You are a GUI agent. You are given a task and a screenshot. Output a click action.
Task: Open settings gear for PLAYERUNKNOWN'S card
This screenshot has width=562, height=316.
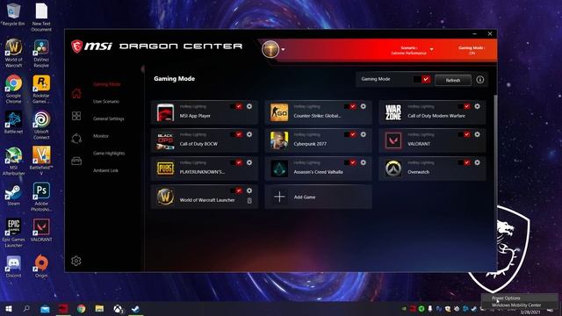[x=249, y=162]
